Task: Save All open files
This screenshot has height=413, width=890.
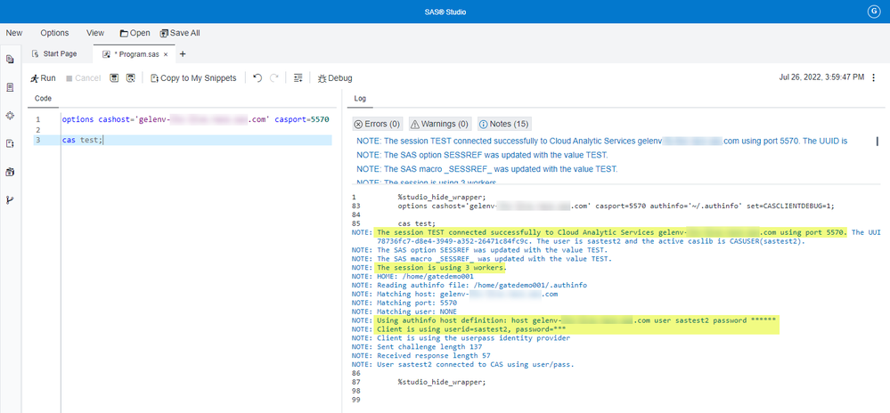Action: pos(180,33)
